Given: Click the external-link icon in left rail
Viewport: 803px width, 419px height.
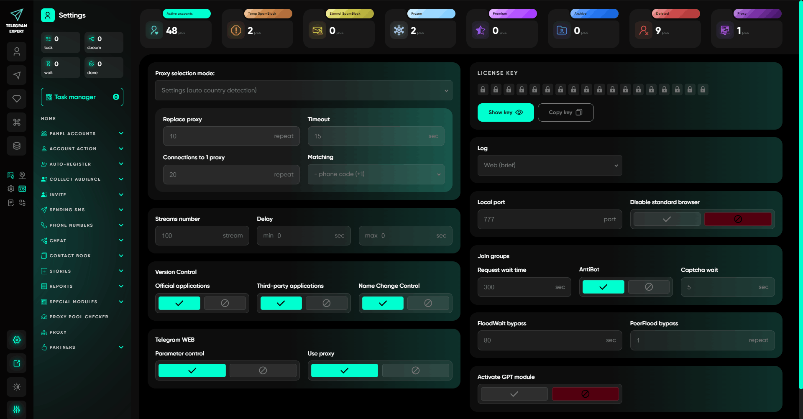Looking at the screenshot, I should coord(17,363).
